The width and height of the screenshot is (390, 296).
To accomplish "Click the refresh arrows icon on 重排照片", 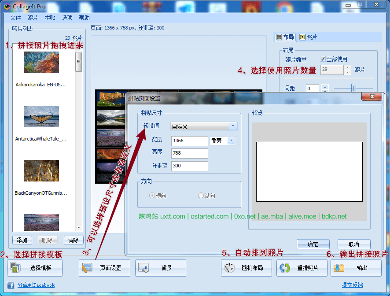I will coord(284,268).
